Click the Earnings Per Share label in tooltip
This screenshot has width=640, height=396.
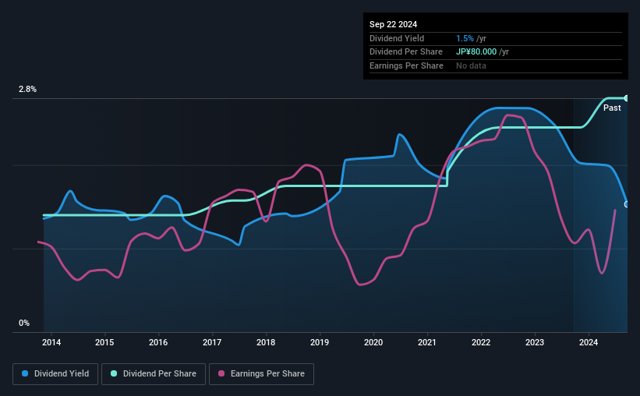point(406,65)
